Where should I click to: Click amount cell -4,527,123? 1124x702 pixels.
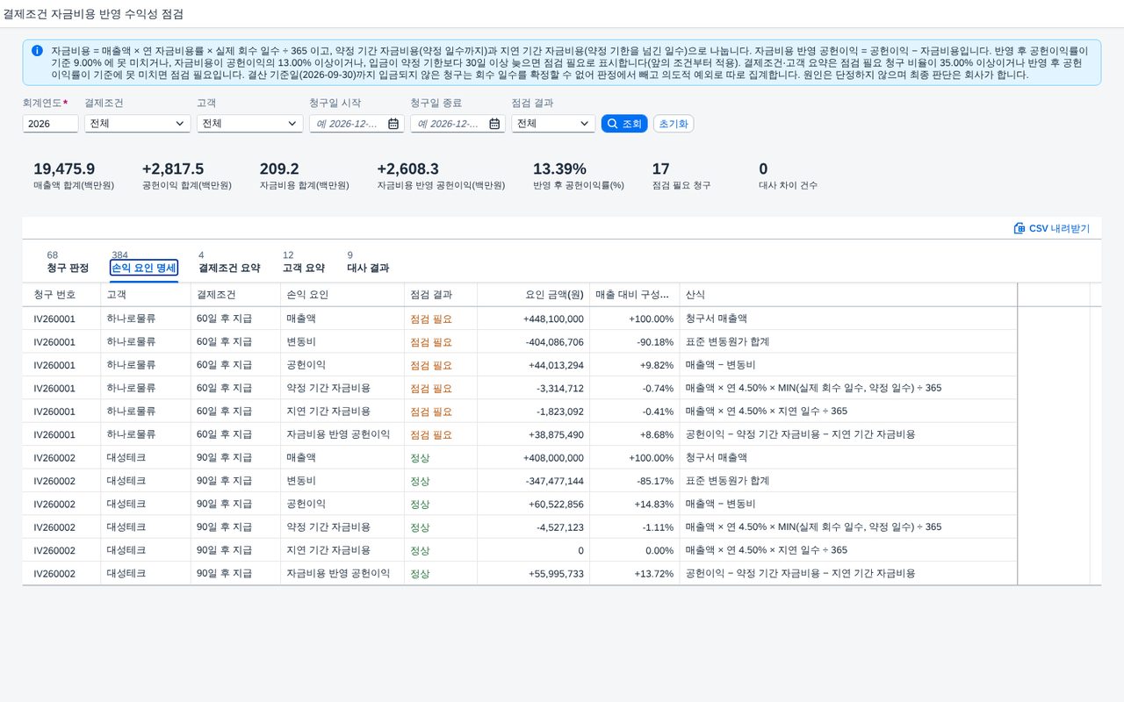560,527
